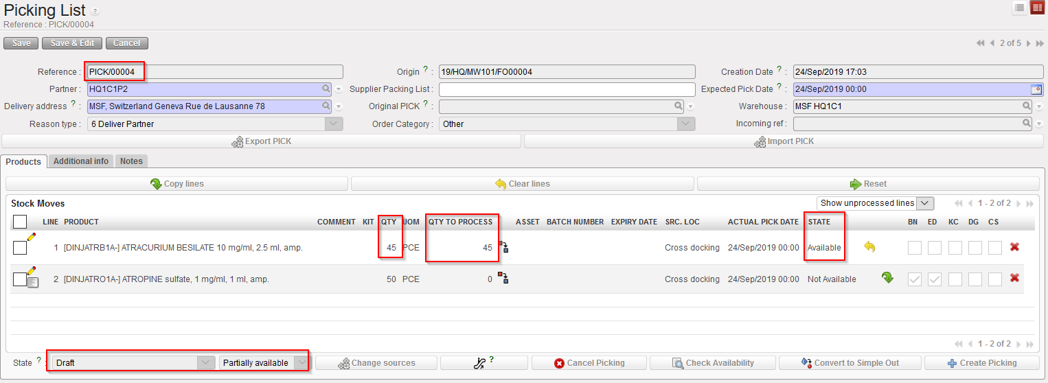The height and width of the screenshot is (383, 1048).
Task: Open Partner field search magnifier icon
Action: 326,89
